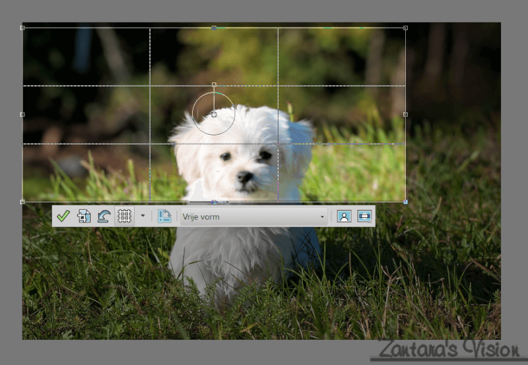Click the top-middle crop edge handle
The image size is (528, 365).
(214, 28)
